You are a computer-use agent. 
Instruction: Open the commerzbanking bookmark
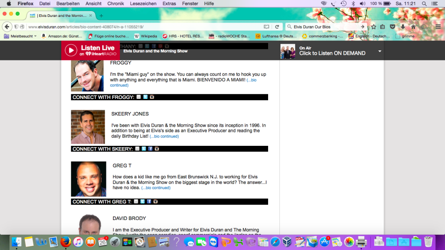[323, 36]
